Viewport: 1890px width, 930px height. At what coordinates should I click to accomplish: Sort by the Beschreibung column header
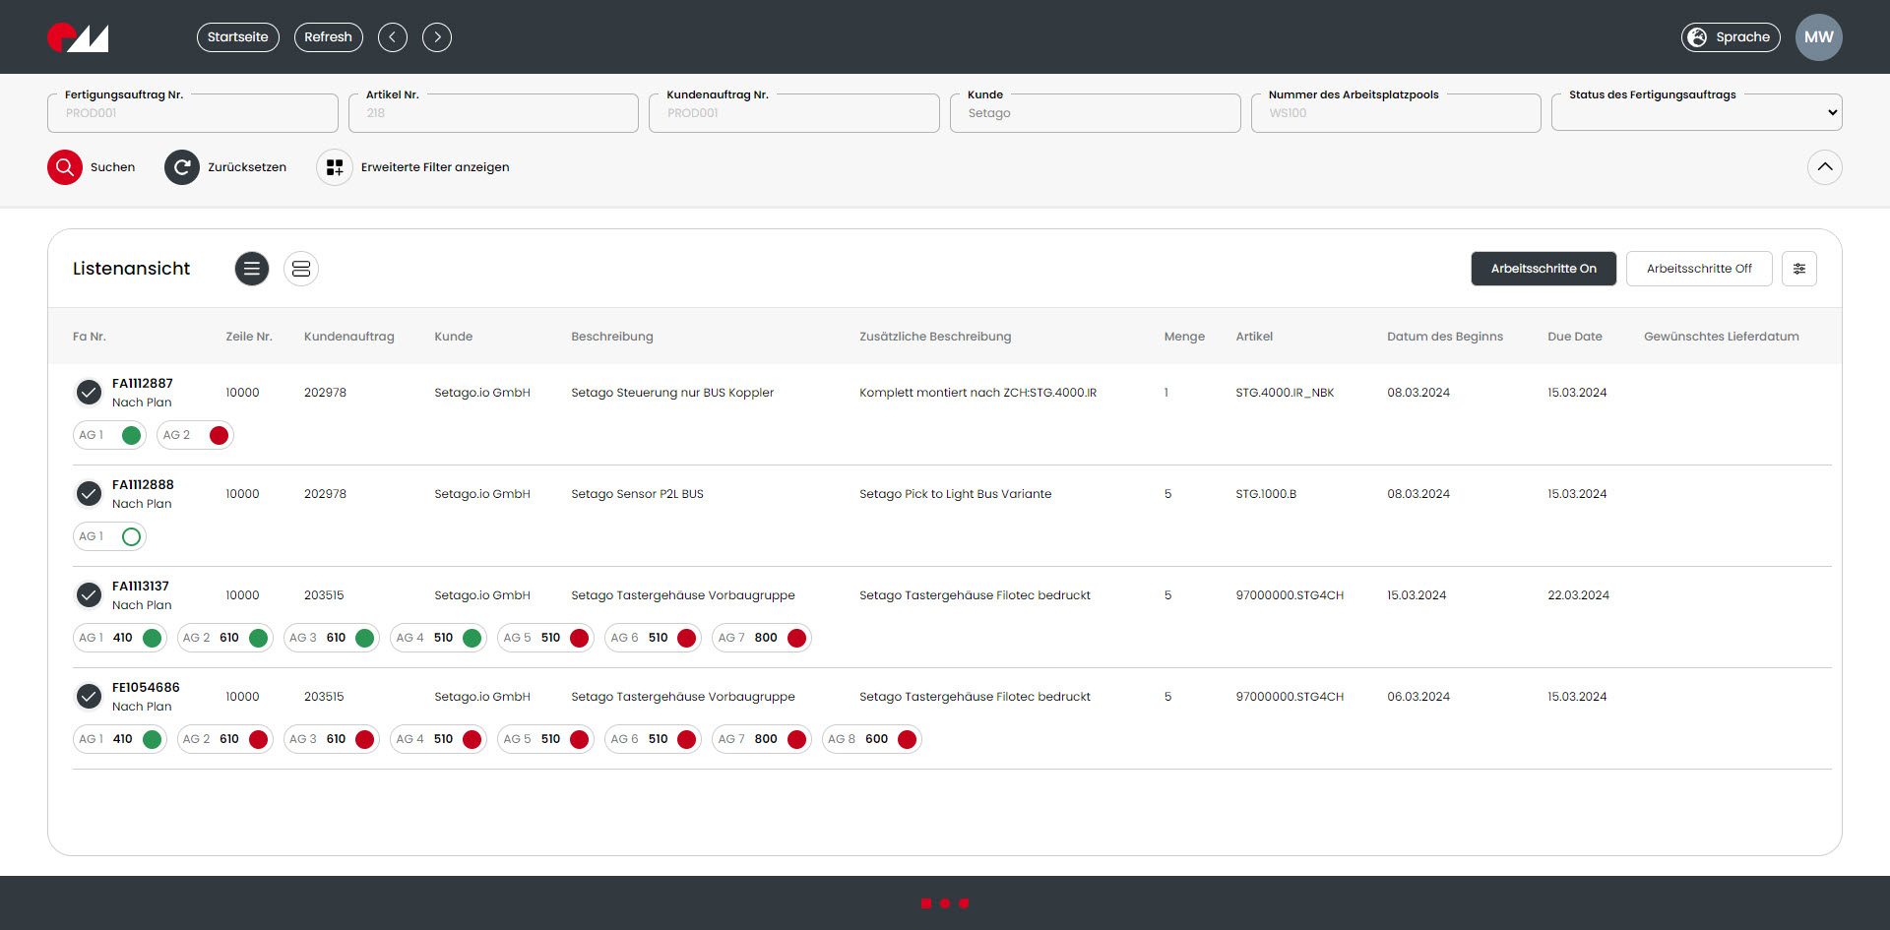612,337
